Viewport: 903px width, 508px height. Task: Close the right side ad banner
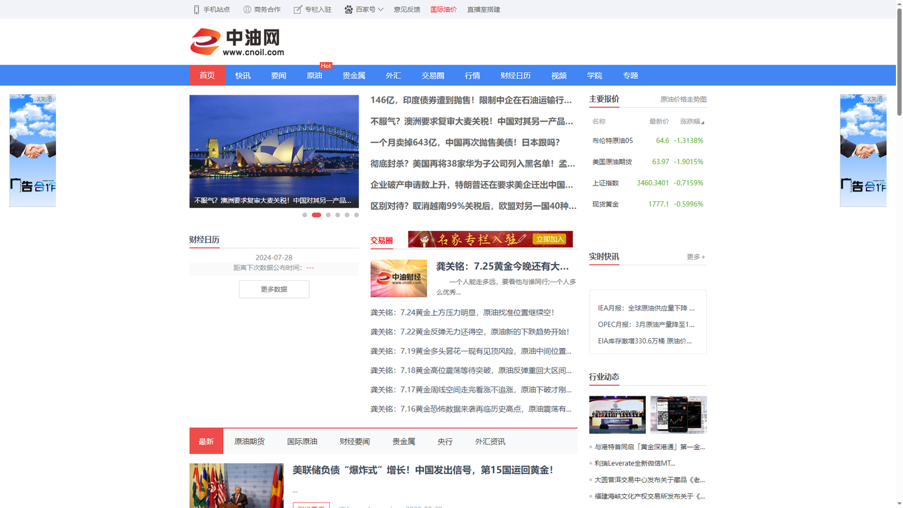tap(874, 99)
